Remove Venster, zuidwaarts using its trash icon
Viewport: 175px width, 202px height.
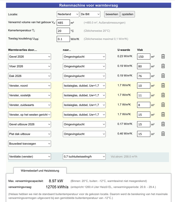pyautogui.click(x=163, y=105)
